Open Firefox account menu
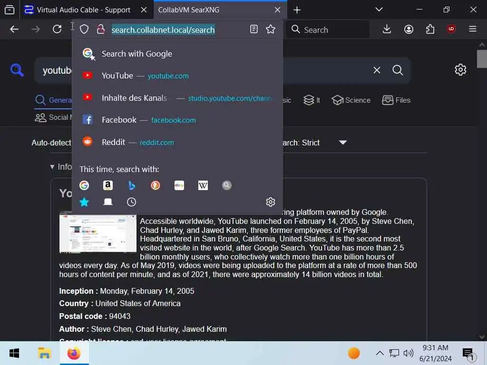This screenshot has height=365, width=487. (x=409, y=29)
